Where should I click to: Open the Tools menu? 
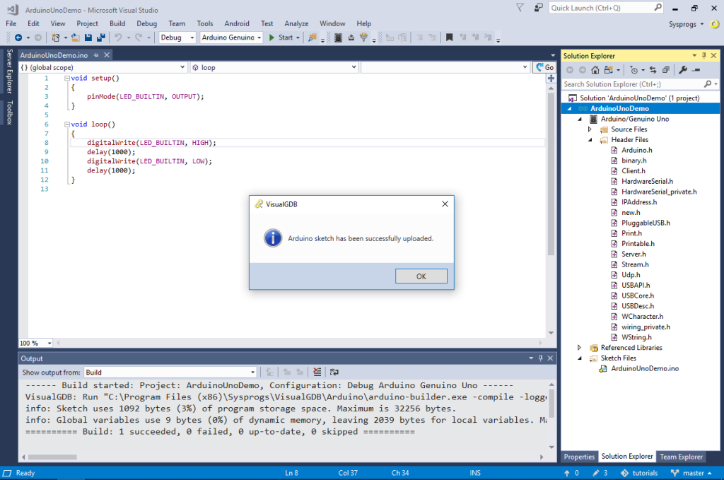click(x=205, y=23)
